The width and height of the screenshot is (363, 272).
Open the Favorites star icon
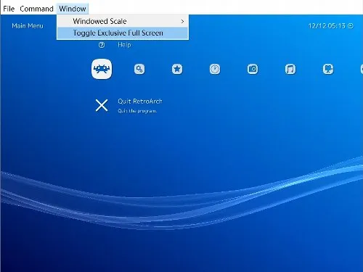pos(177,69)
